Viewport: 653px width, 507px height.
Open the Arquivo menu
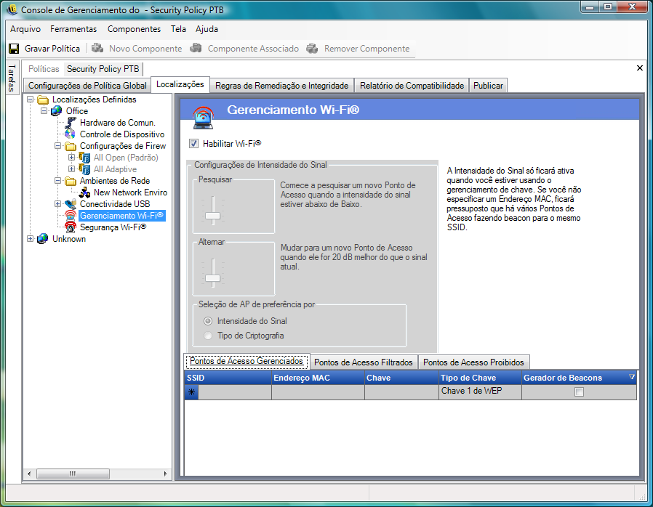(25, 29)
